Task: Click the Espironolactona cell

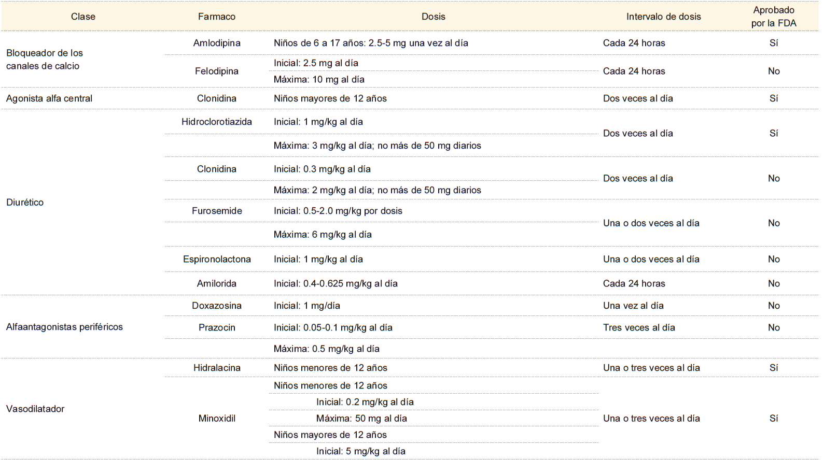Action: click(x=217, y=259)
